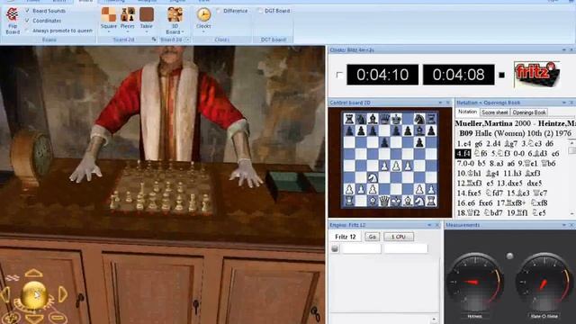Zoom in 3D view with plus button
The image size is (576, 324).
pyautogui.click(x=10, y=317)
